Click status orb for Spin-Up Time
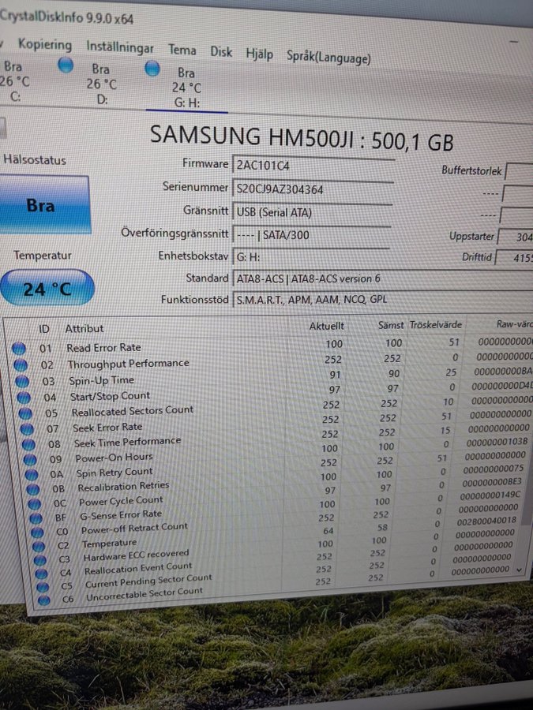533x710 pixels. [22, 381]
